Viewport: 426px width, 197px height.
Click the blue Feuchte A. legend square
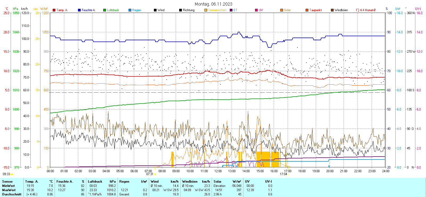tap(79, 10)
